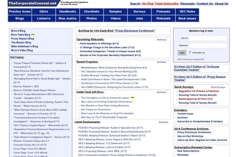Viewport: 236px width, 157px height.
Task: Open 12 Strange Things in Securities Laws
Action: tap(107, 47)
